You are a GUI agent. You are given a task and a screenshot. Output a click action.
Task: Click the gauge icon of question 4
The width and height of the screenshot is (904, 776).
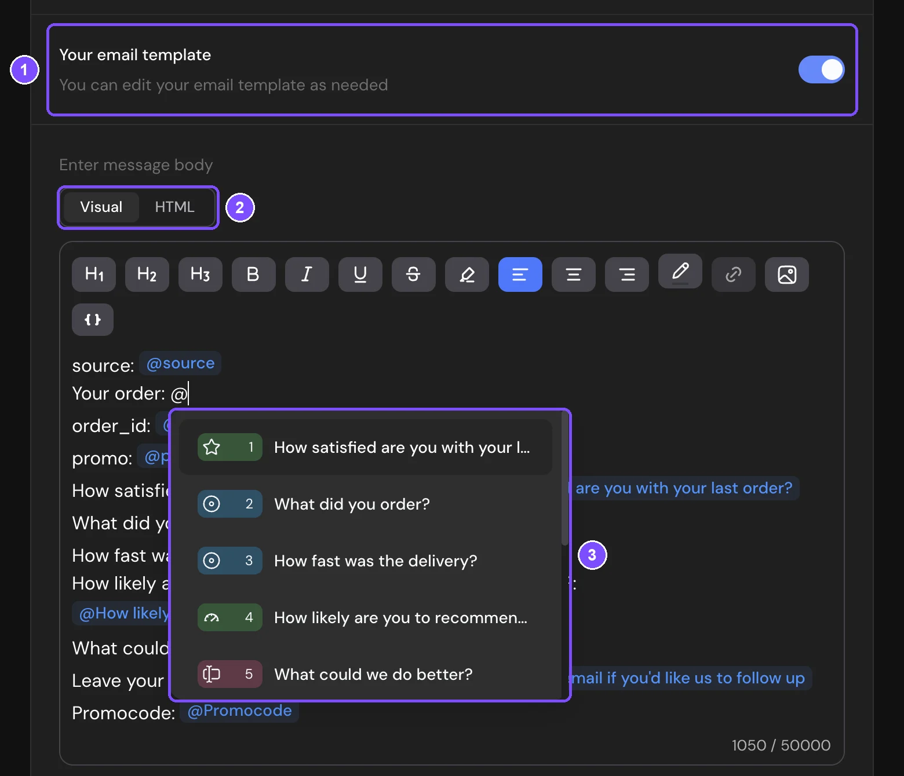click(212, 617)
